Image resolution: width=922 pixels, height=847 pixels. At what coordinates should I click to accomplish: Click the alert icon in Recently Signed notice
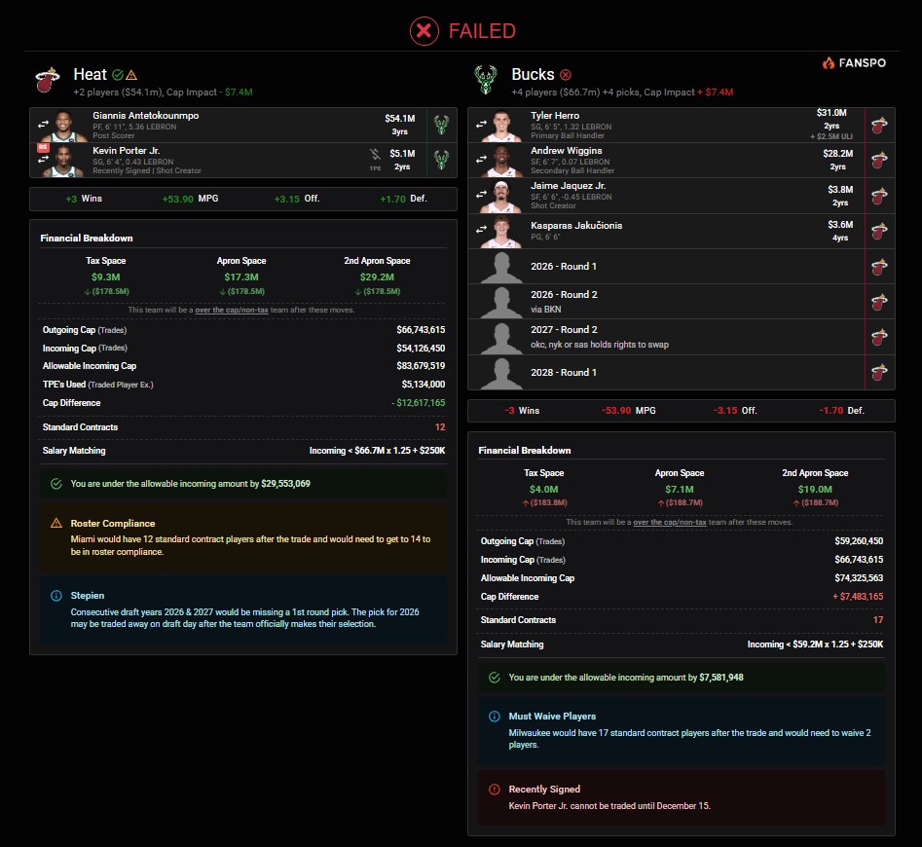[x=495, y=790]
